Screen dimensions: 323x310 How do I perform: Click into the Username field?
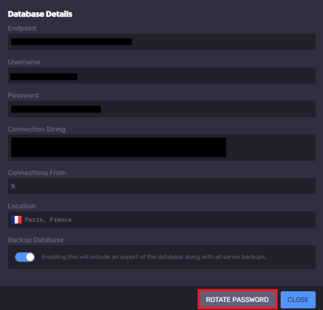(x=161, y=76)
